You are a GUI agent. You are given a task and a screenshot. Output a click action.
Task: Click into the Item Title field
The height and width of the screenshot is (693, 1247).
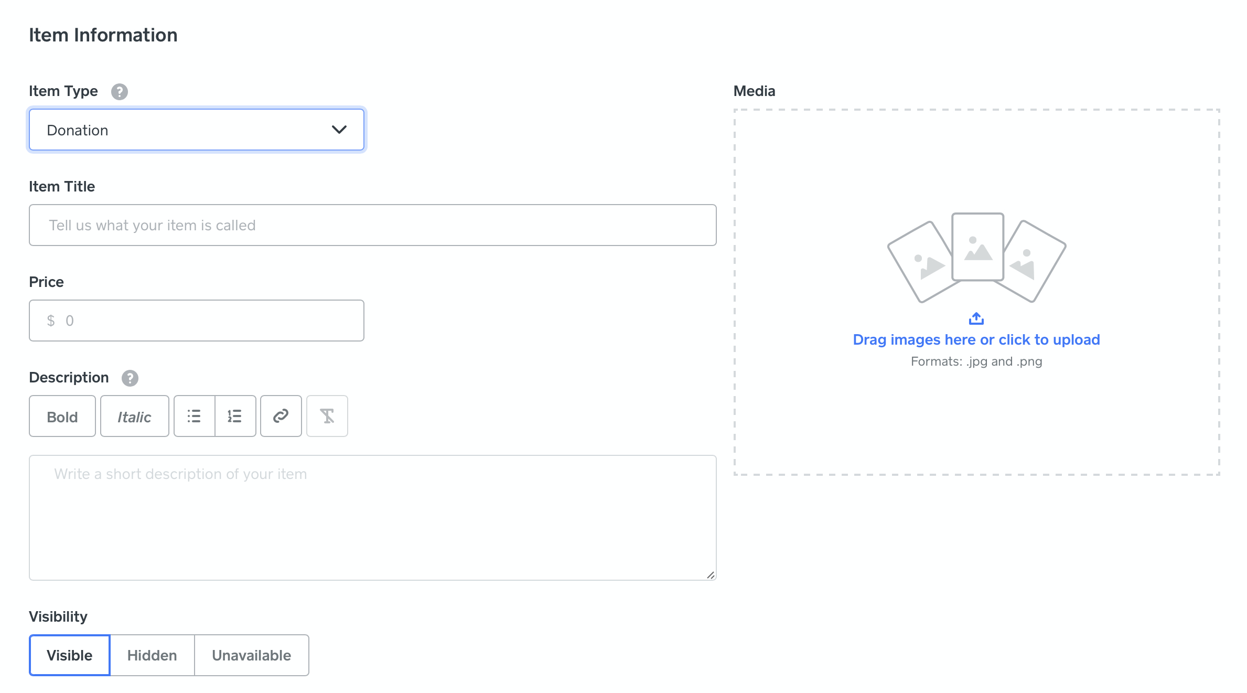pos(372,225)
